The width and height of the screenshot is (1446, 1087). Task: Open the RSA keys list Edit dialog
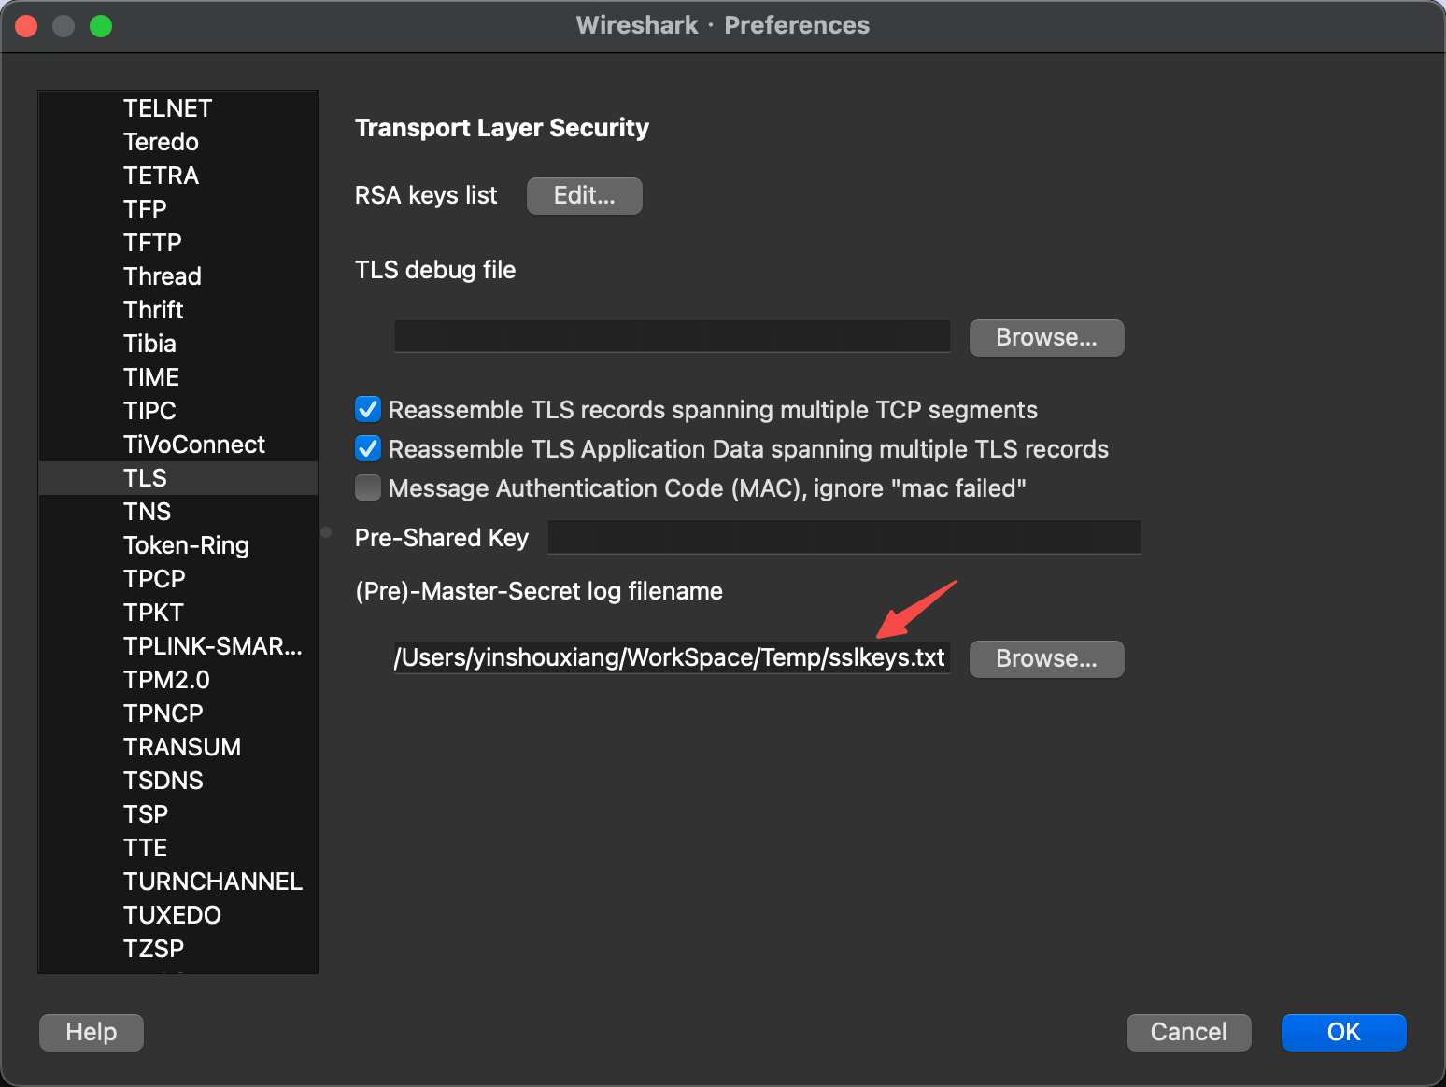pyautogui.click(x=584, y=196)
